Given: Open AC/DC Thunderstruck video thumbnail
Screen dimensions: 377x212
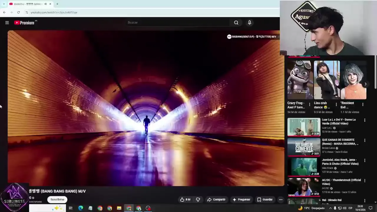Looking at the screenshot, I should click(x=304, y=187).
